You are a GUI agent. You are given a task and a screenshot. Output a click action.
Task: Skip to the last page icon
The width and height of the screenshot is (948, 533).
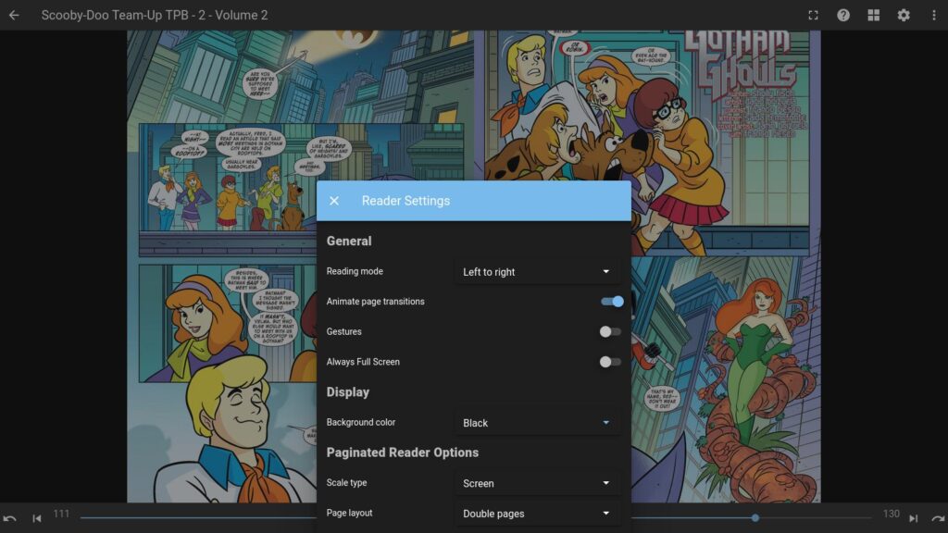[x=914, y=518]
